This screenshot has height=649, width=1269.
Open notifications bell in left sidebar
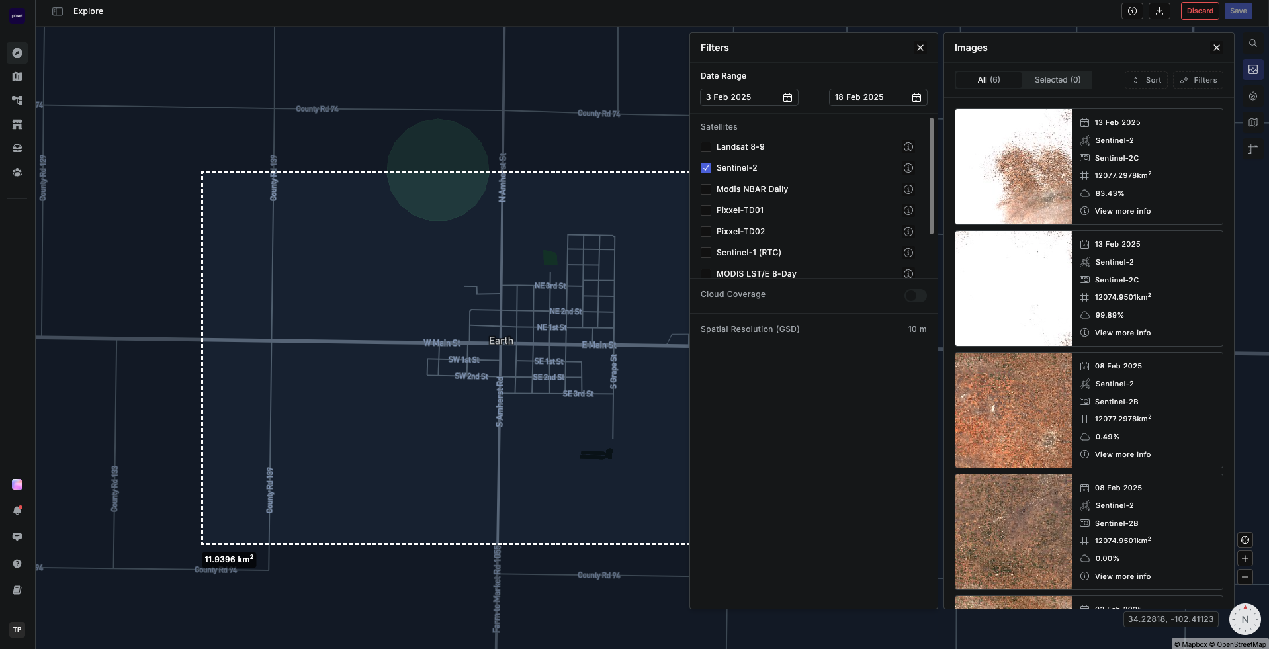(x=17, y=511)
